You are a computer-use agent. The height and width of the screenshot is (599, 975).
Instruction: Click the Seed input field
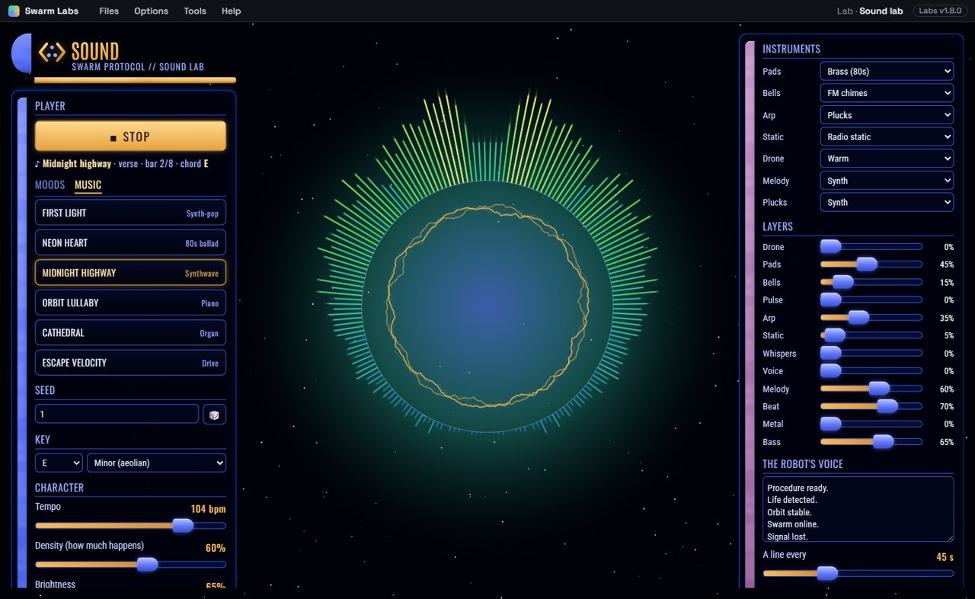point(117,414)
